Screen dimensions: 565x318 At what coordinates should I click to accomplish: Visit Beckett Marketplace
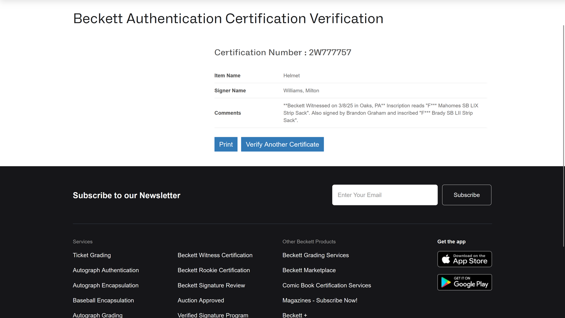click(309, 270)
